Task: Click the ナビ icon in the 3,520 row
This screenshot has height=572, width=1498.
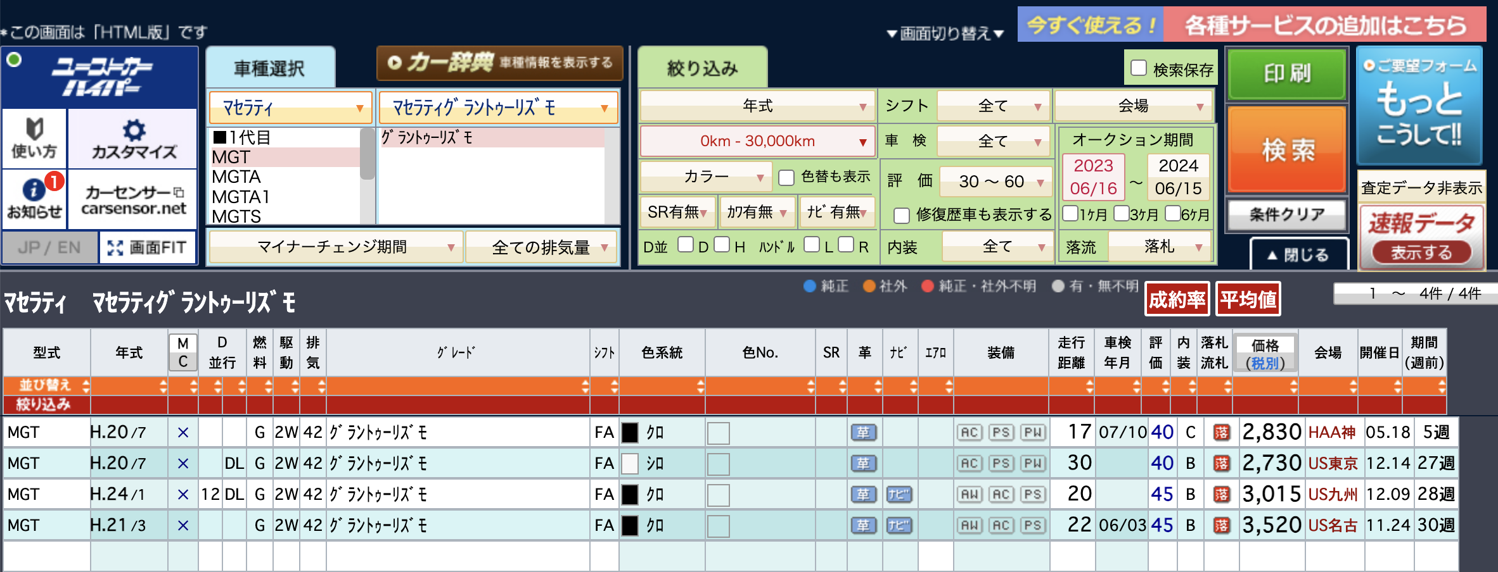Action: click(x=899, y=525)
